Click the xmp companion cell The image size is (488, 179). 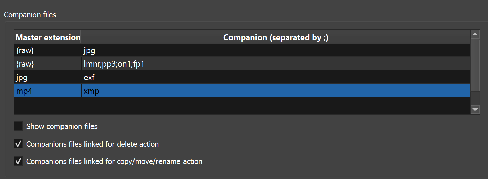[x=275, y=91]
